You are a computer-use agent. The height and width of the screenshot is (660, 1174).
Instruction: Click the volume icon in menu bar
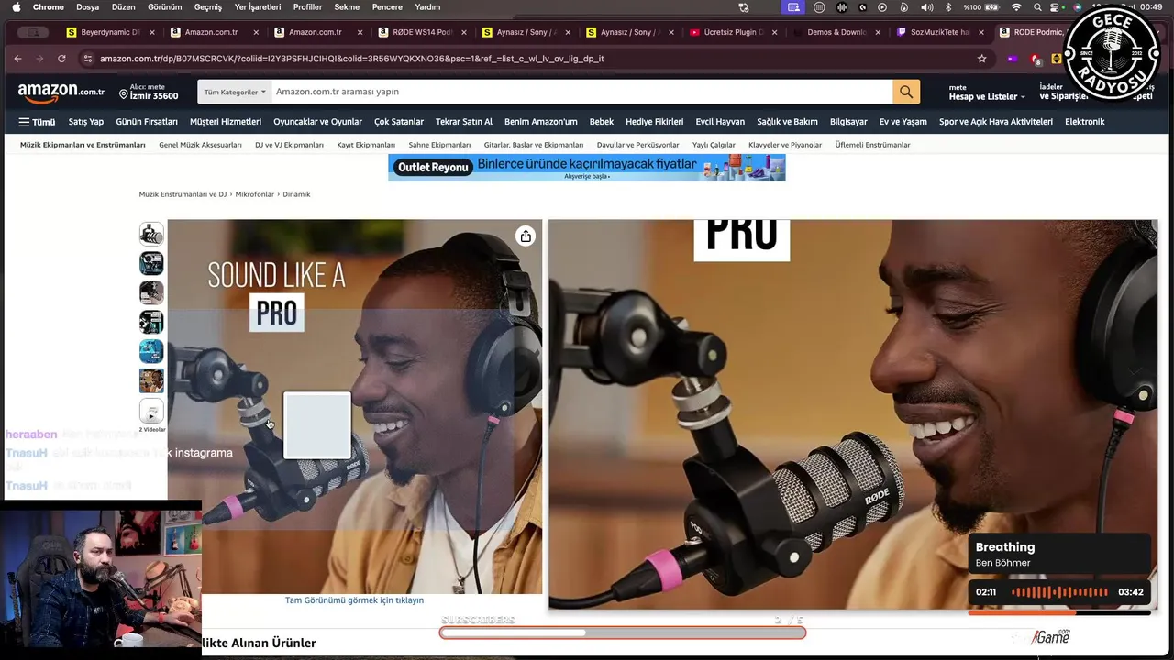pos(927,7)
